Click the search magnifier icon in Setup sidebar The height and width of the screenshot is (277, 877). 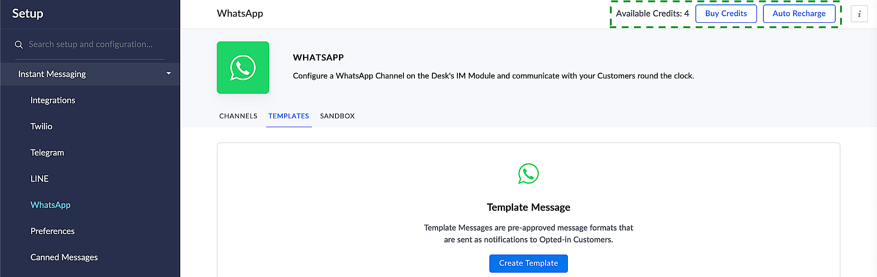pyautogui.click(x=19, y=45)
